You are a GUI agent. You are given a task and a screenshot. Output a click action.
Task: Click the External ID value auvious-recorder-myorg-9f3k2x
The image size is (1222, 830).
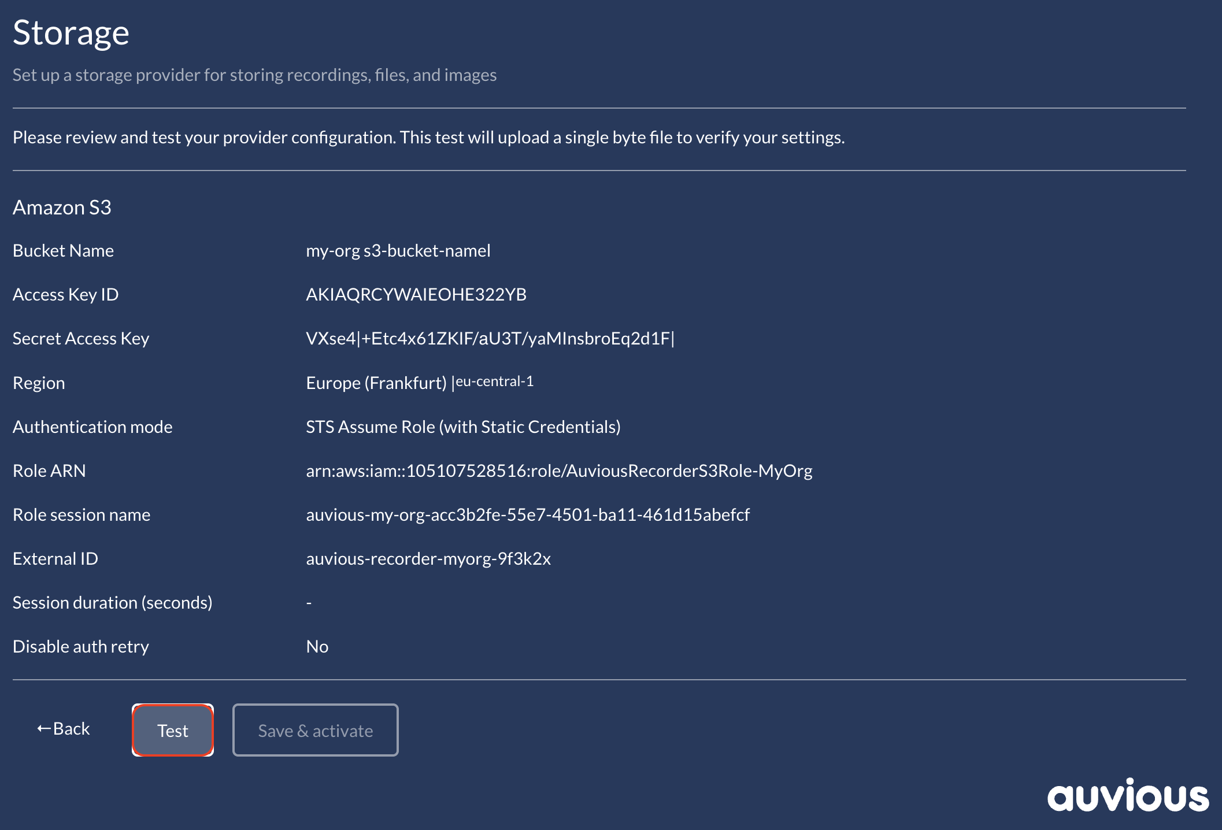(x=428, y=559)
